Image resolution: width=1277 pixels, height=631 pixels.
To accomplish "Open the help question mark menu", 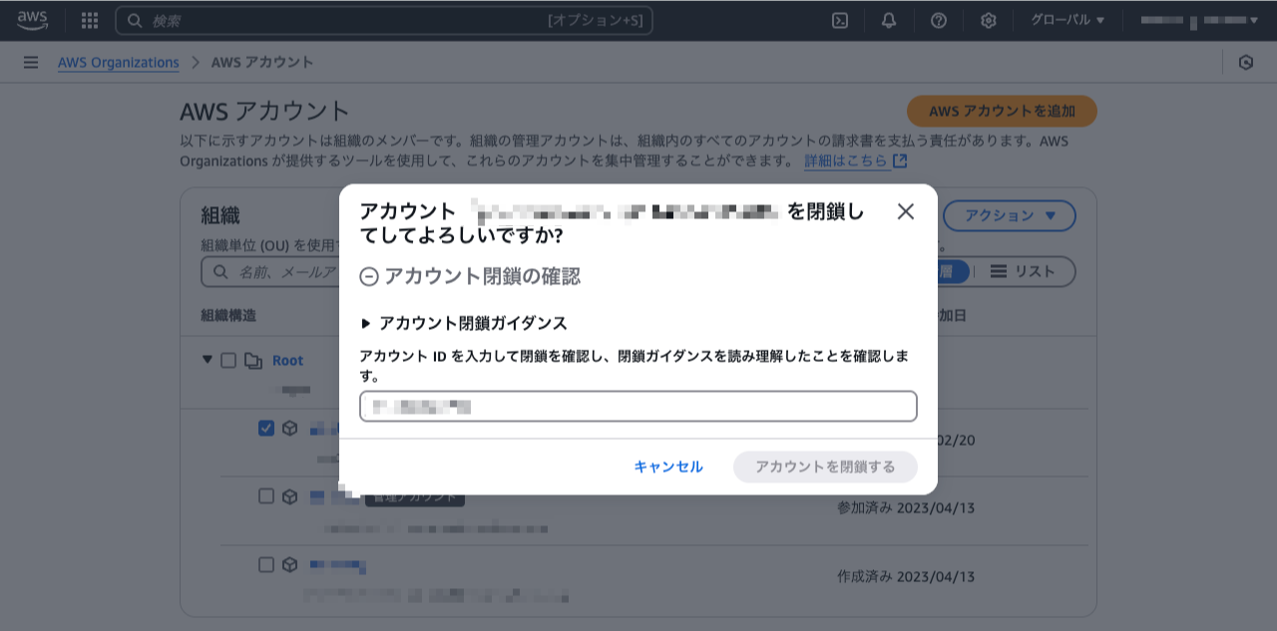I will coord(939,20).
